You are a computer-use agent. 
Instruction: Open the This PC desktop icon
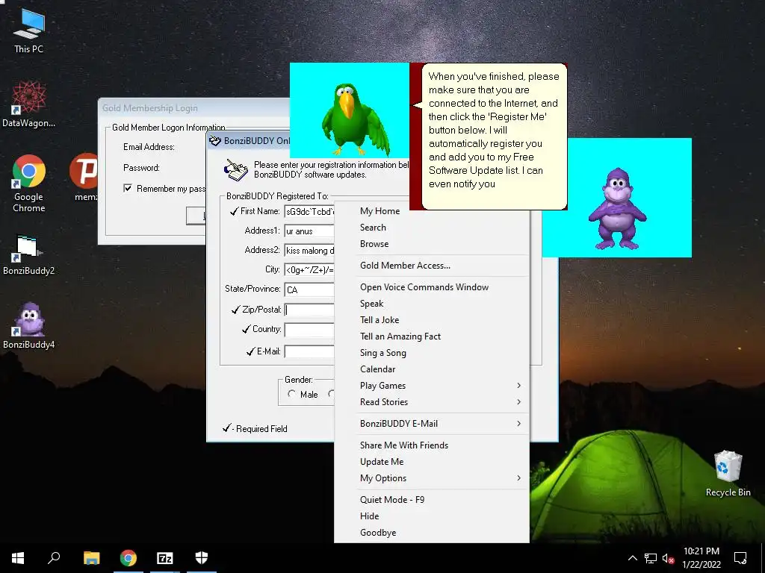[29, 30]
